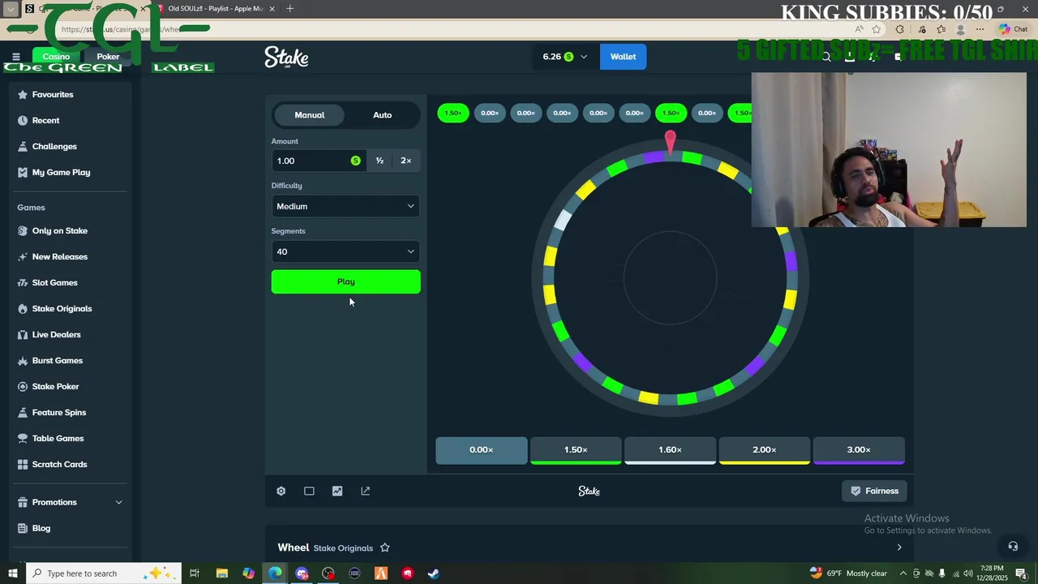Open the live stats chart icon
The image size is (1038, 584).
(x=337, y=491)
